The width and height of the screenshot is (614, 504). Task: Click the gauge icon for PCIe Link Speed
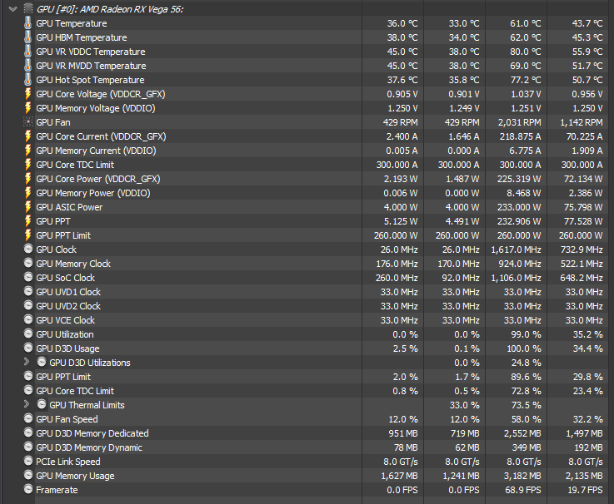point(28,461)
